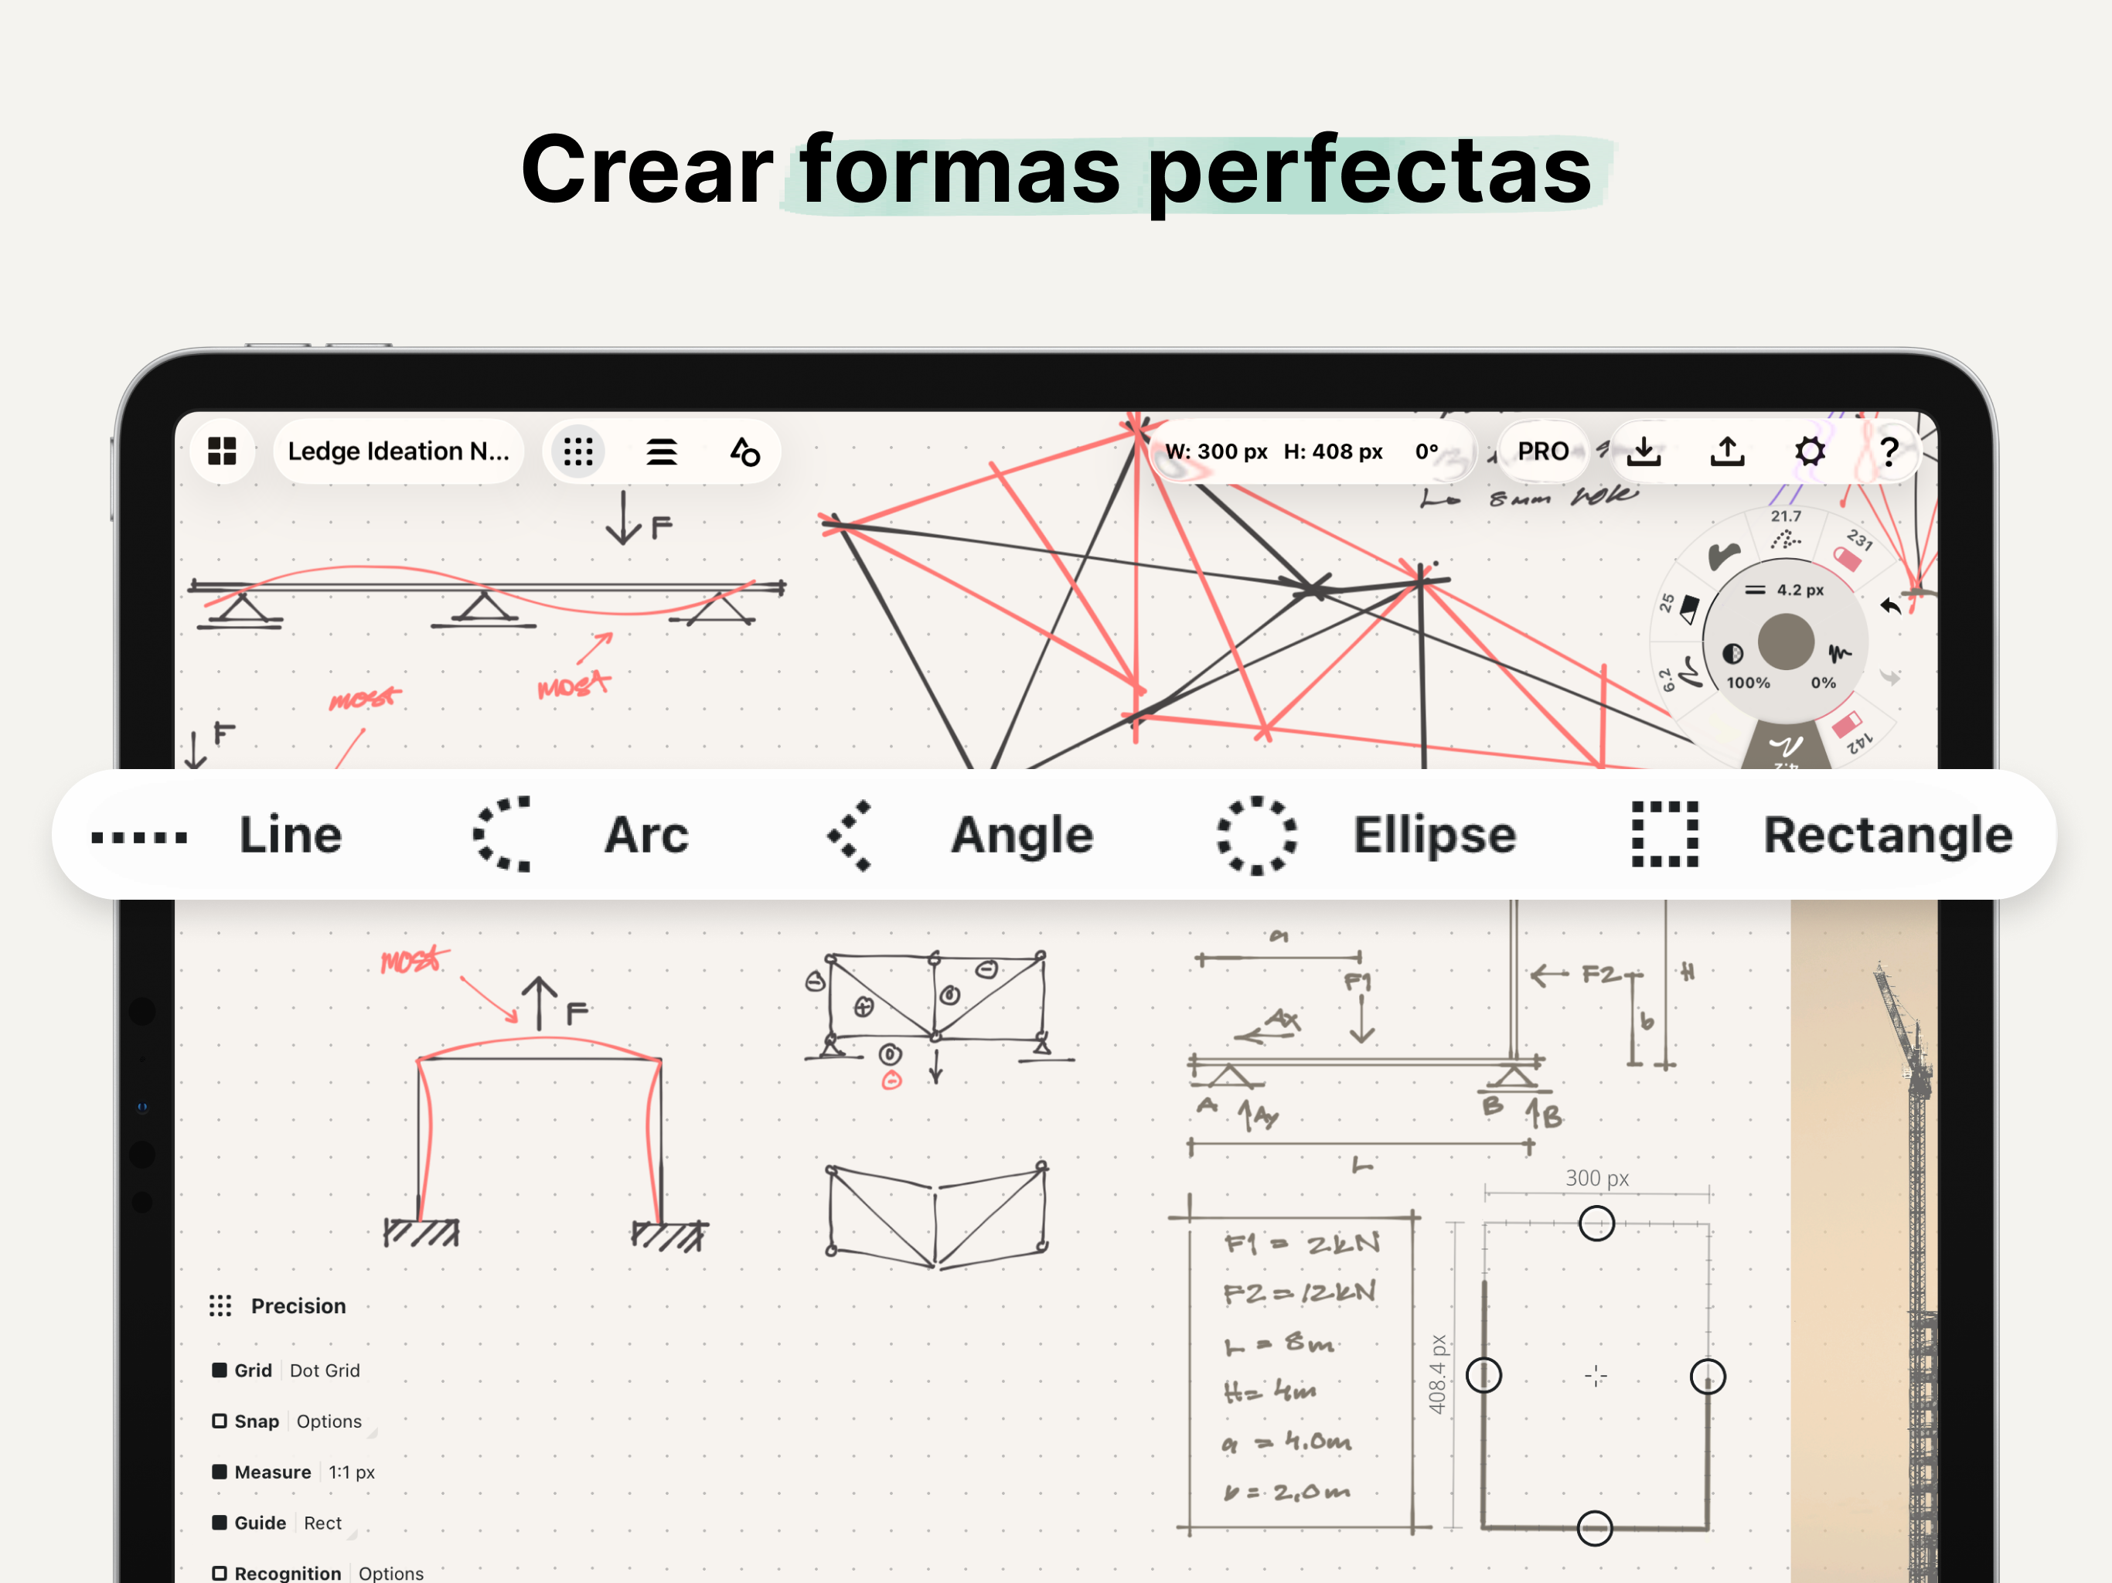Viewport: 2112px width, 1583px height.
Task: Click the Ledge Ideation drawing title
Action: pos(398,451)
